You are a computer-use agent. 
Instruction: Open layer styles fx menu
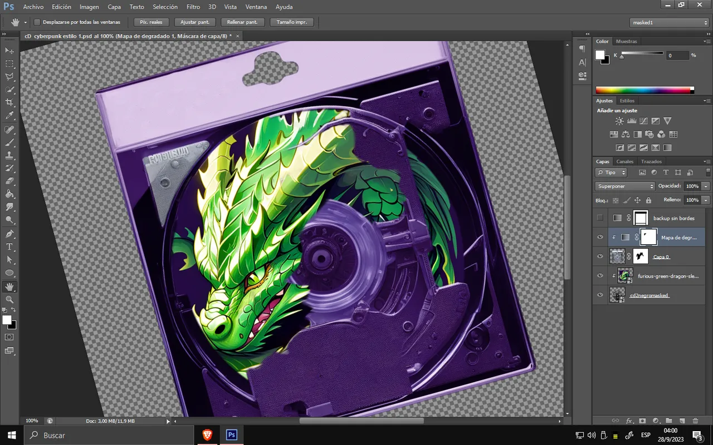(629, 421)
